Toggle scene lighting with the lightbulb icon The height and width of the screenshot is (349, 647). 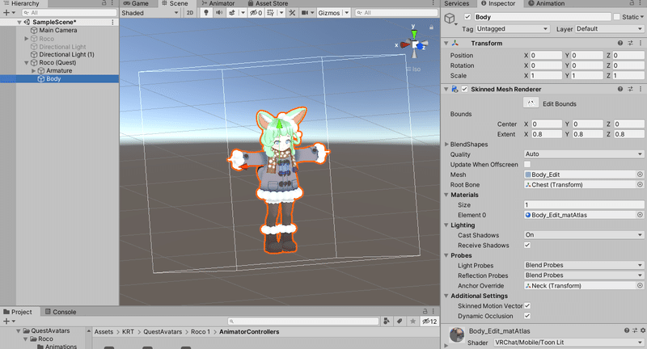(206, 13)
